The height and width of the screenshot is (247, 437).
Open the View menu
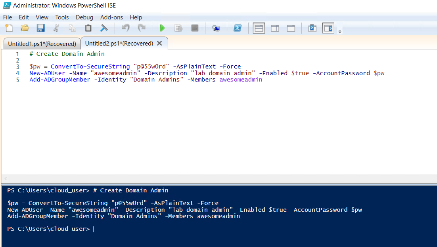[42, 17]
